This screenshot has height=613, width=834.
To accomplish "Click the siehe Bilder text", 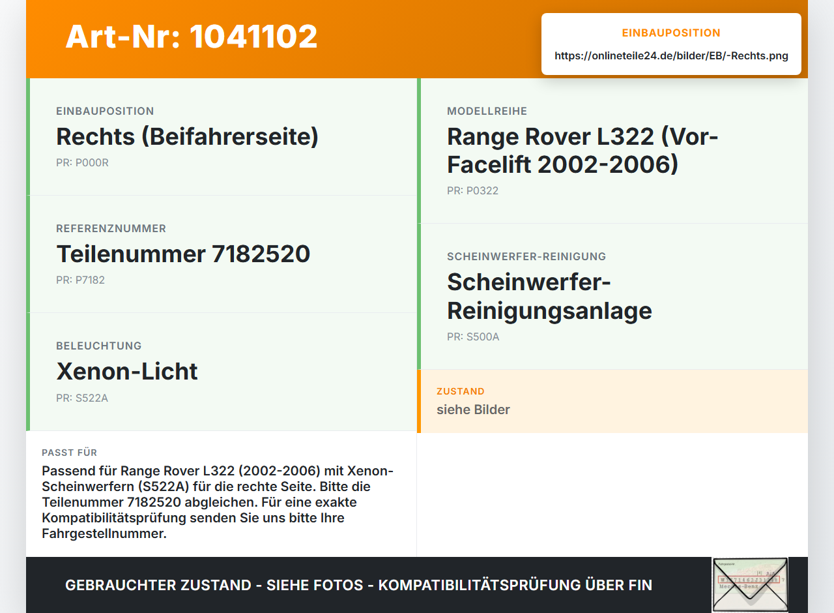I will (x=473, y=410).
